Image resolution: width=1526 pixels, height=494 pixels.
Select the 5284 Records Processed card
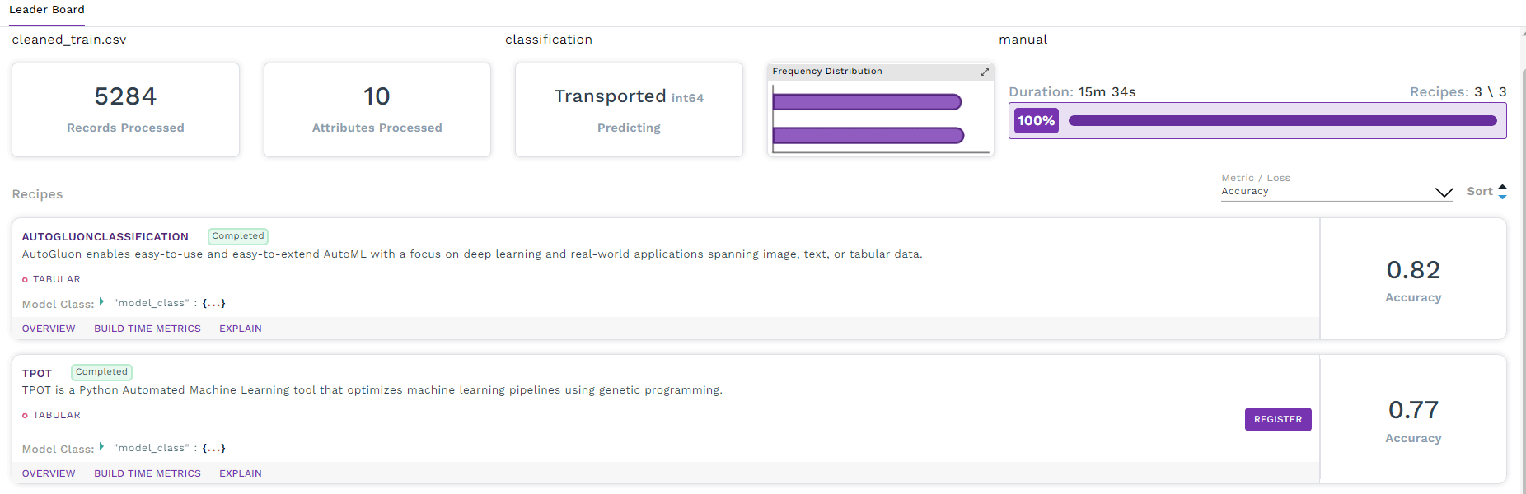pyautogui.click(x=125, y=110)
